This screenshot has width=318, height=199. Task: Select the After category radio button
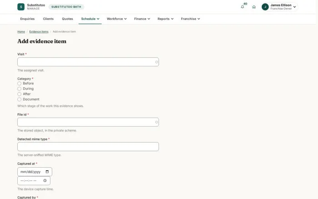click(19, 94)
